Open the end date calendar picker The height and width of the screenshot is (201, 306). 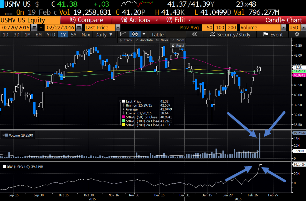pos(79,27)
